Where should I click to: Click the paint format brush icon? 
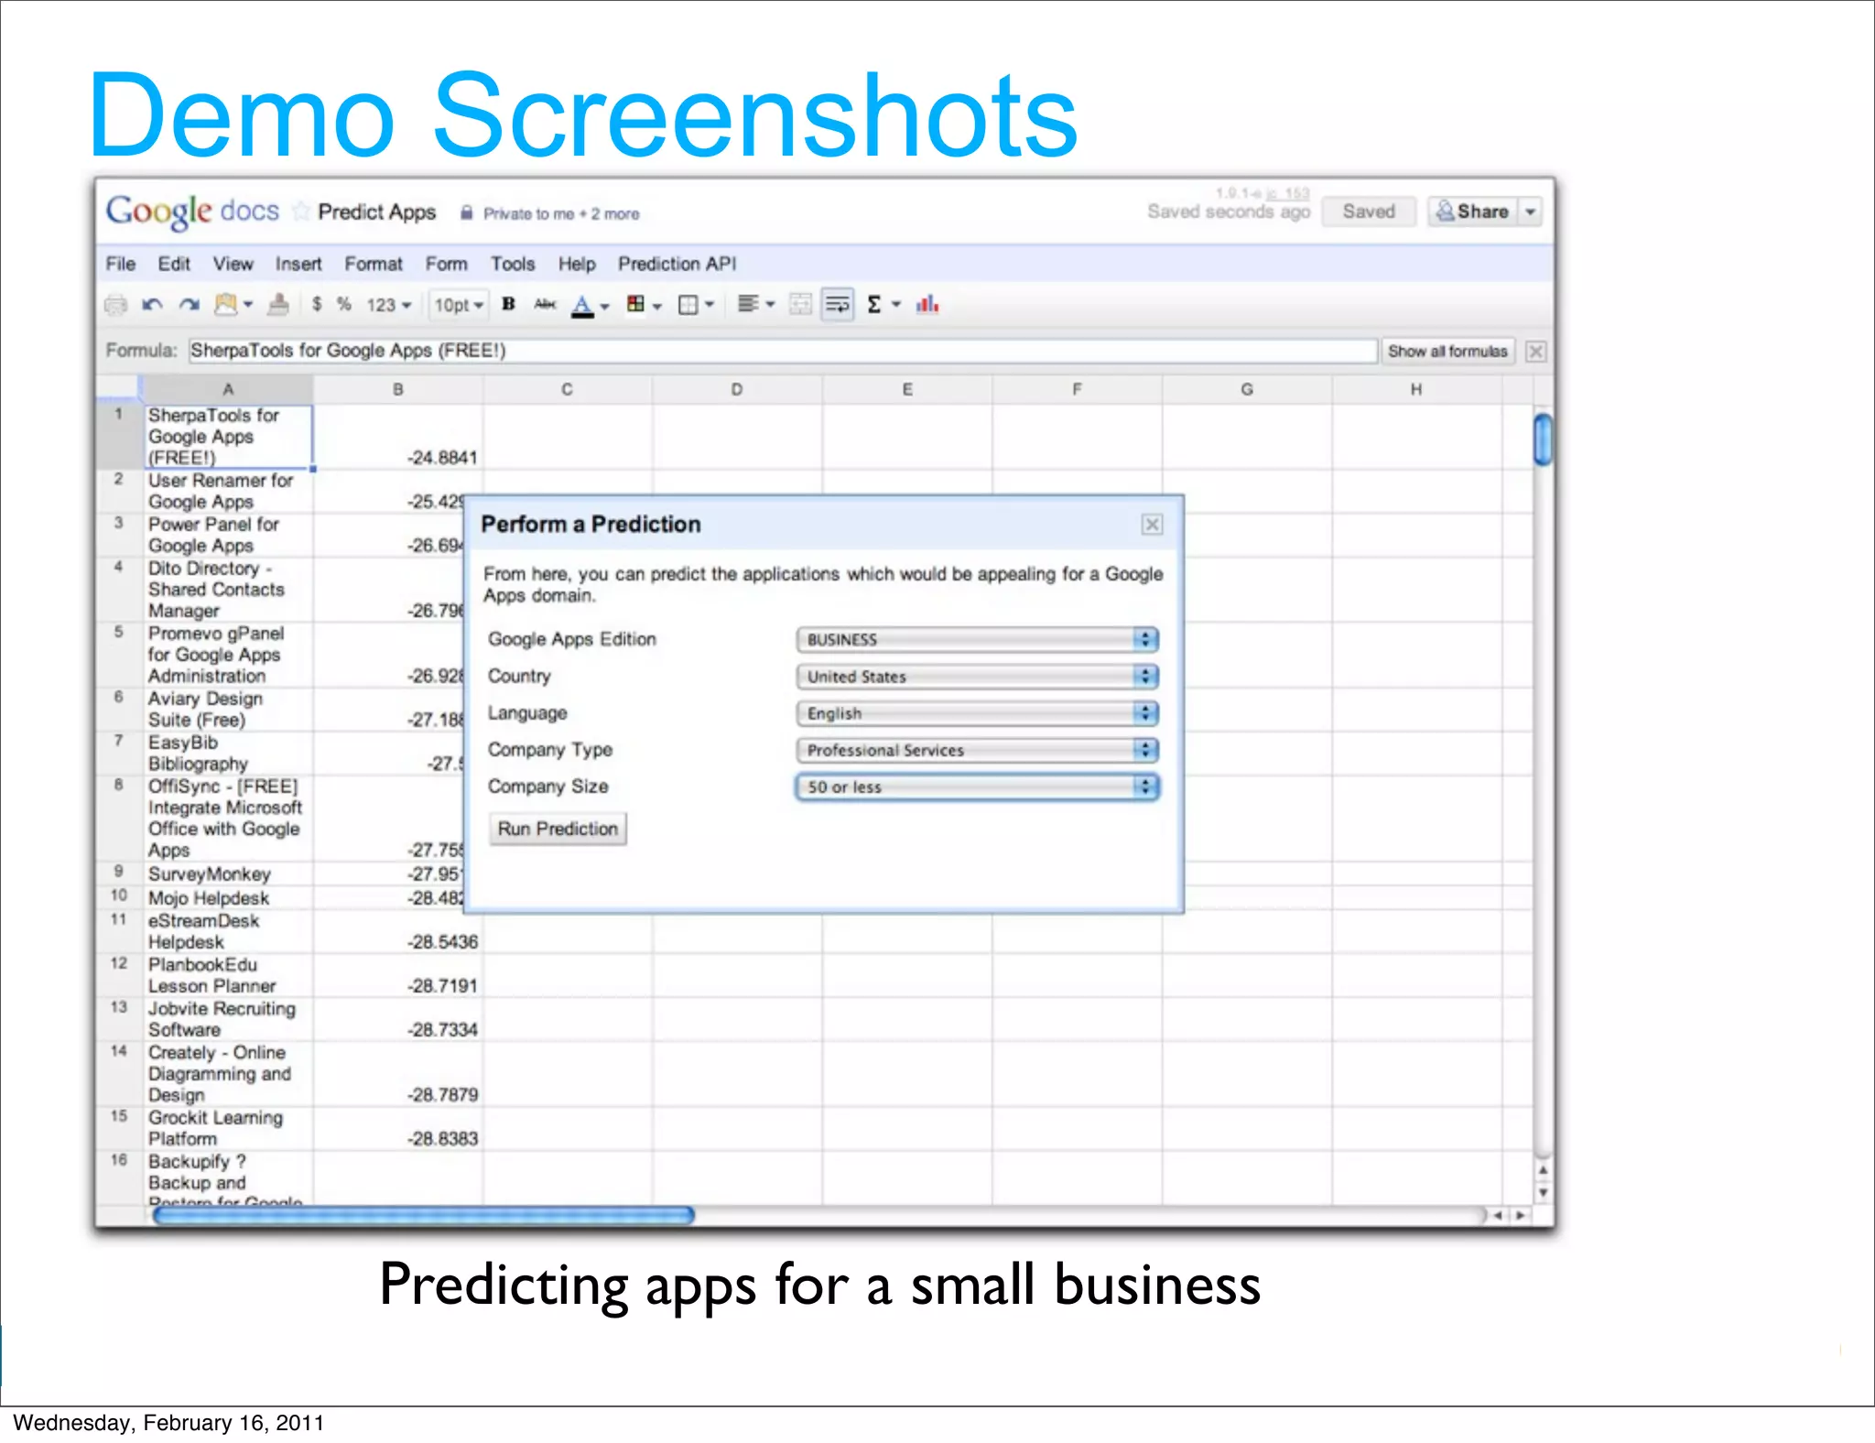point(278,304)
